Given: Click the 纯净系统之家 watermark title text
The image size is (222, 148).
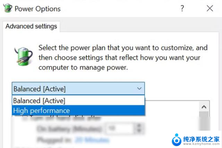Looking at the screenshot, I should pyautogui.click(x=201, y=139).
